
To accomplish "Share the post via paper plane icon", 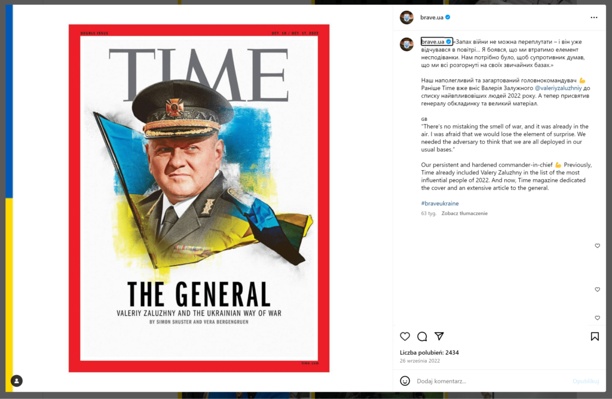I will coord(439,336).
